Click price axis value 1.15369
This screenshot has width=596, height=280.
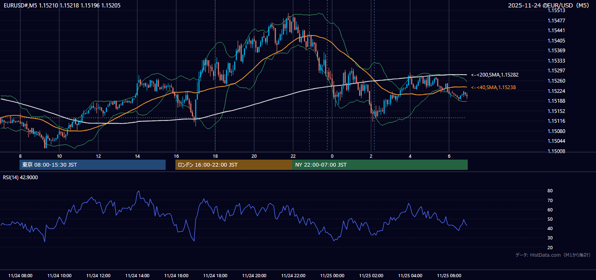coord(556,50)
